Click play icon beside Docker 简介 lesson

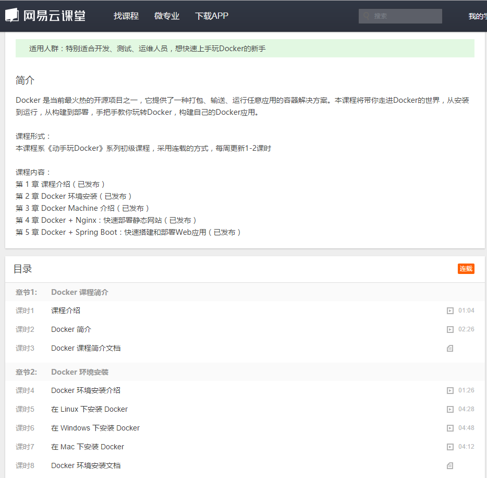point(449,329)
